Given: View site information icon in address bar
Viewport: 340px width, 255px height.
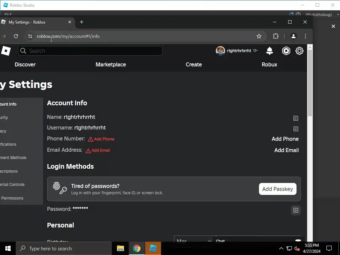Looking at the screenshot, I should (30, 36).
